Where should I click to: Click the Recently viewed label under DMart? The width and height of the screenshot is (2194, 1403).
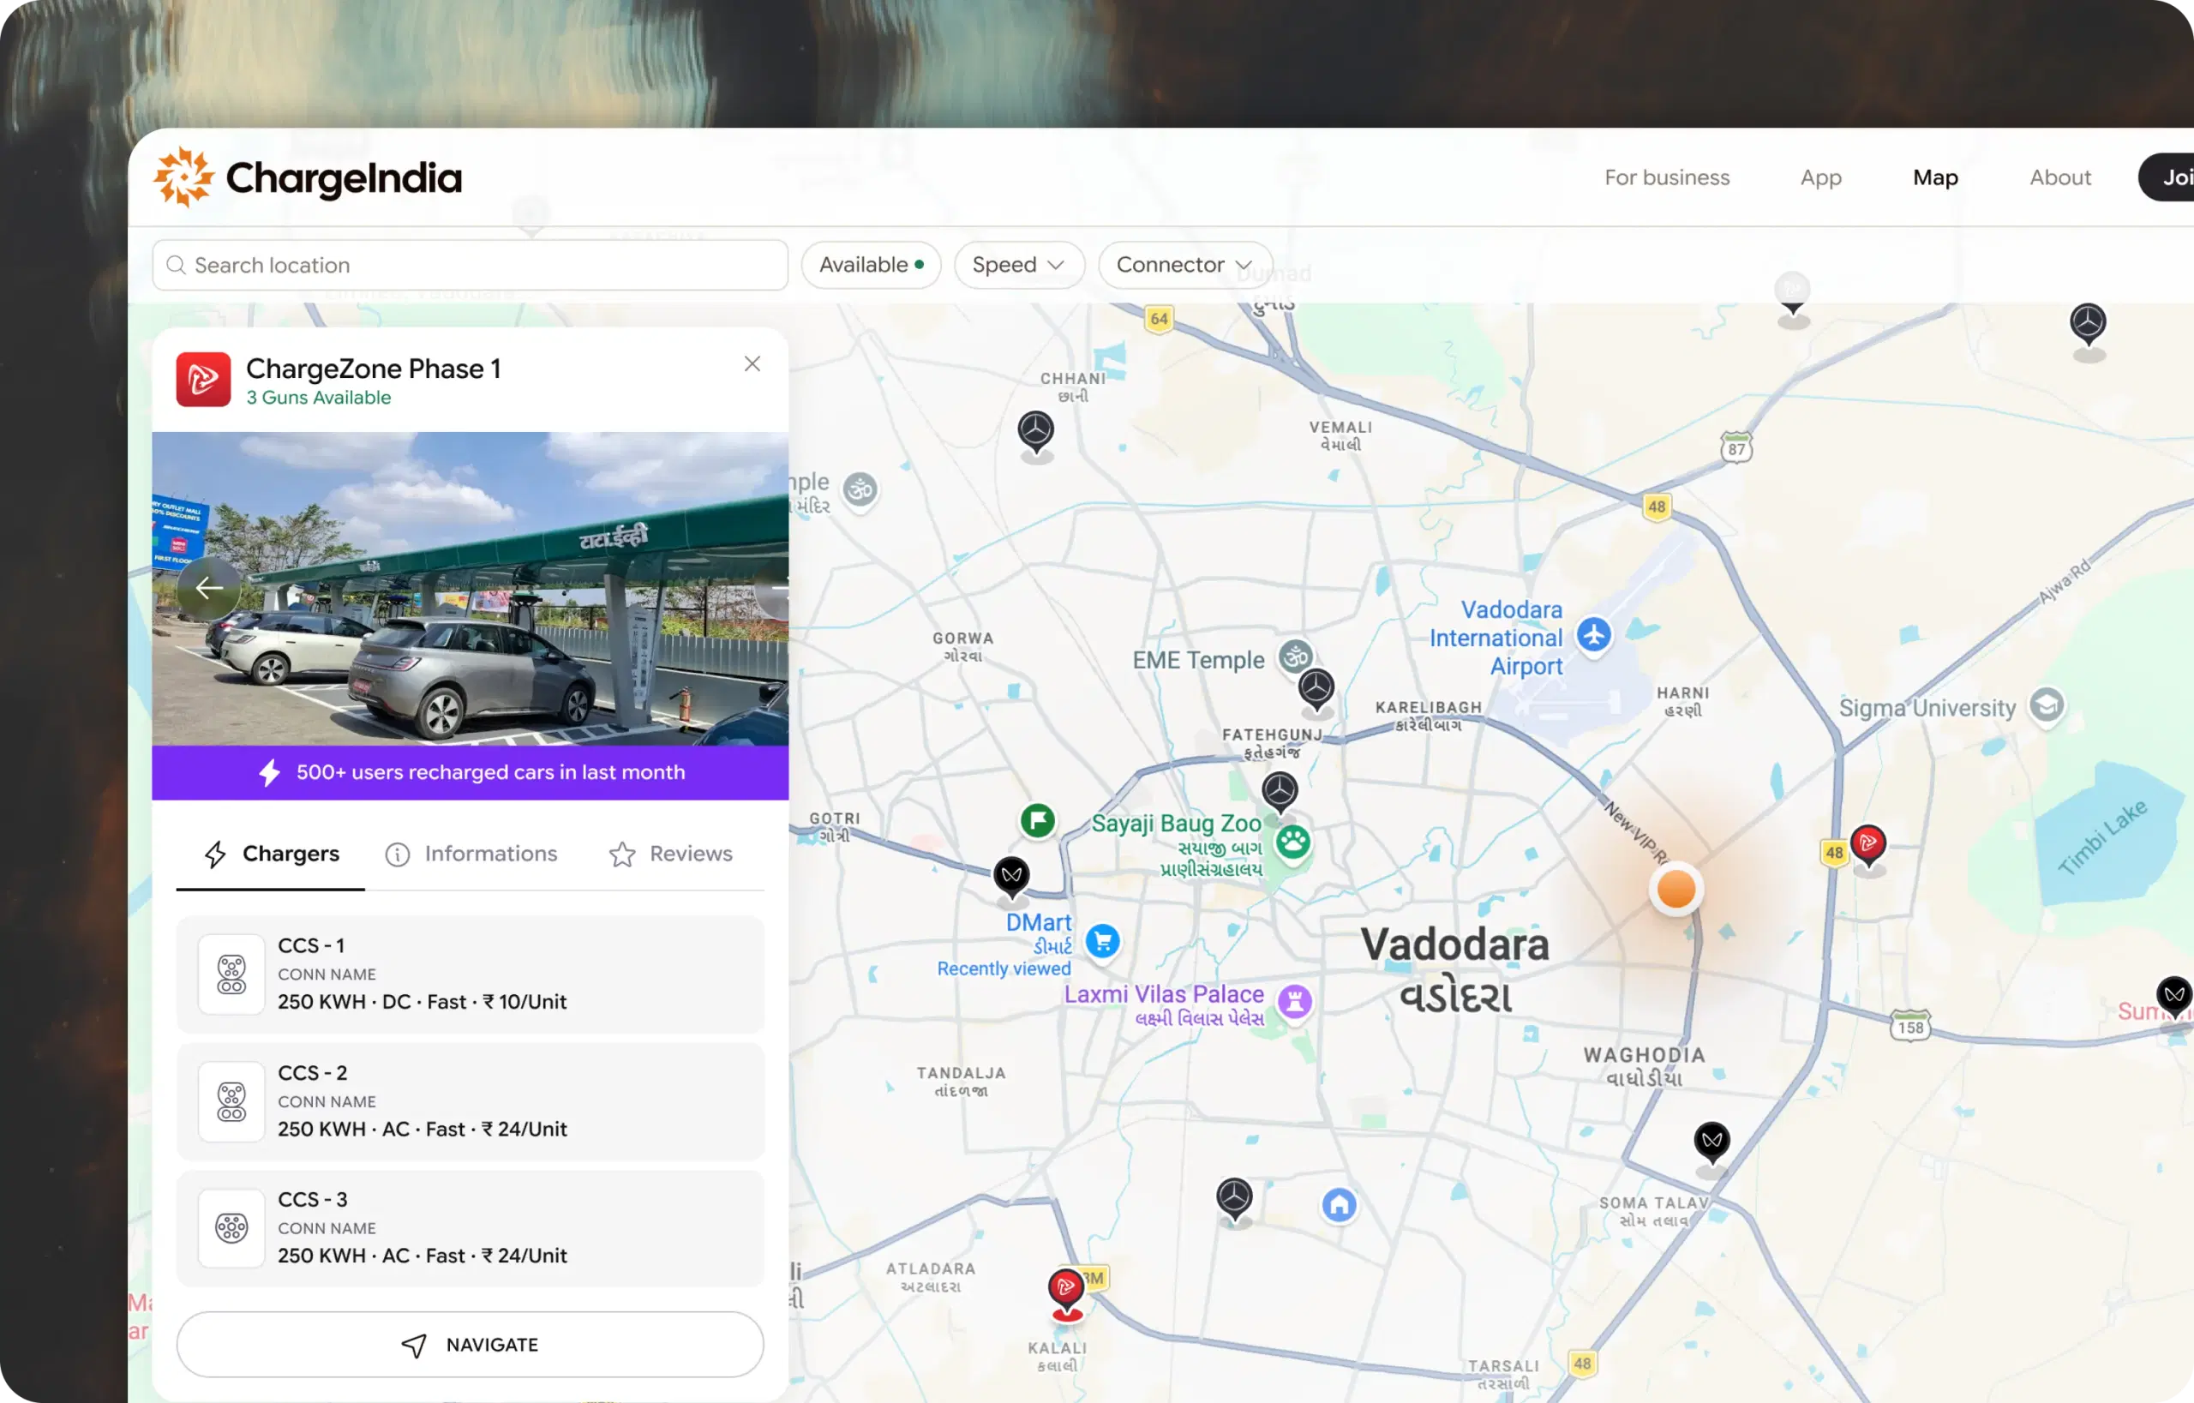coord(1003,969)
